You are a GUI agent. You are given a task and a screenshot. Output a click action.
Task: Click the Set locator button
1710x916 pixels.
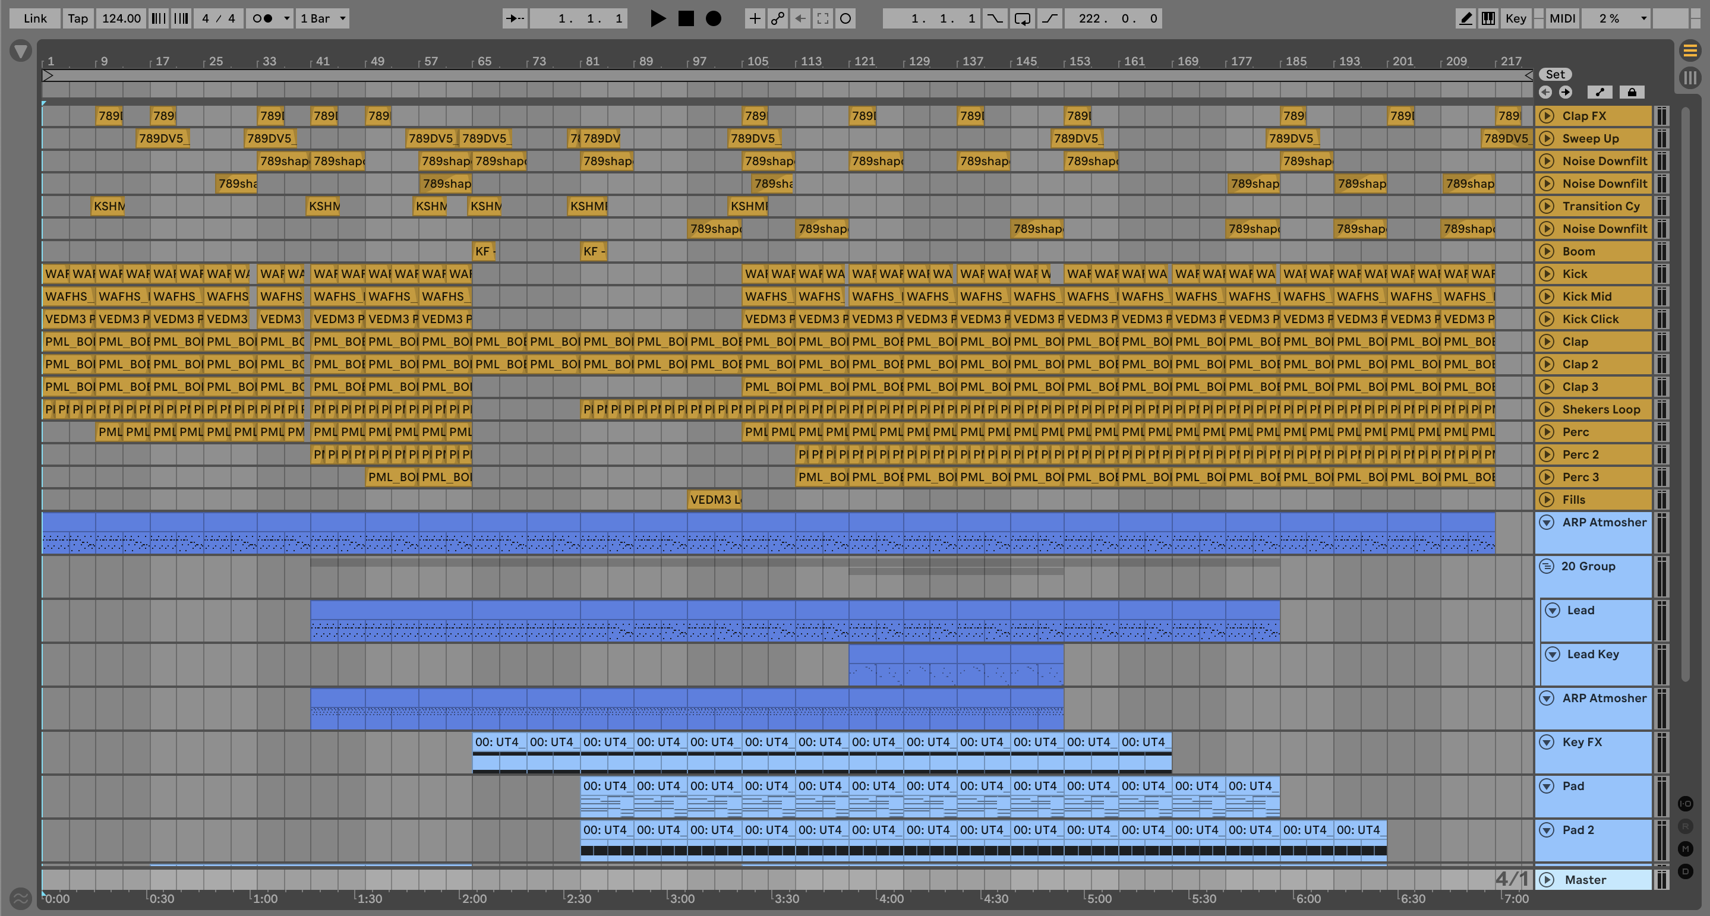pos(1555,74)
